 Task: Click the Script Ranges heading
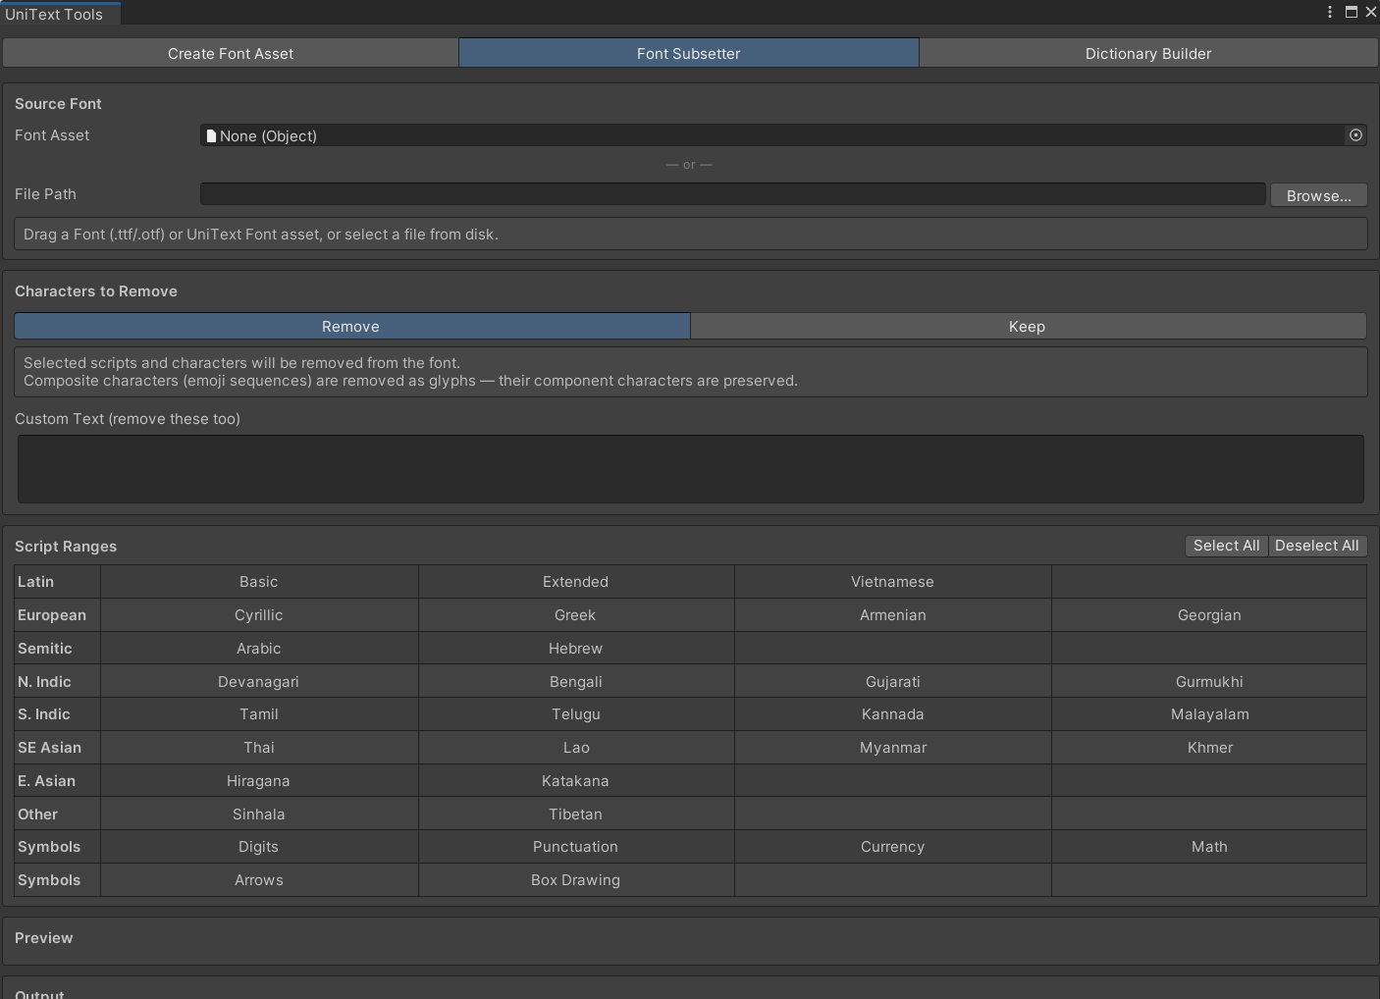coord(66,547)
